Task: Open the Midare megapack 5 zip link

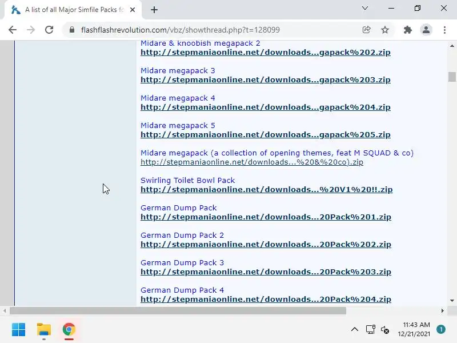Action: pos(266,134)
